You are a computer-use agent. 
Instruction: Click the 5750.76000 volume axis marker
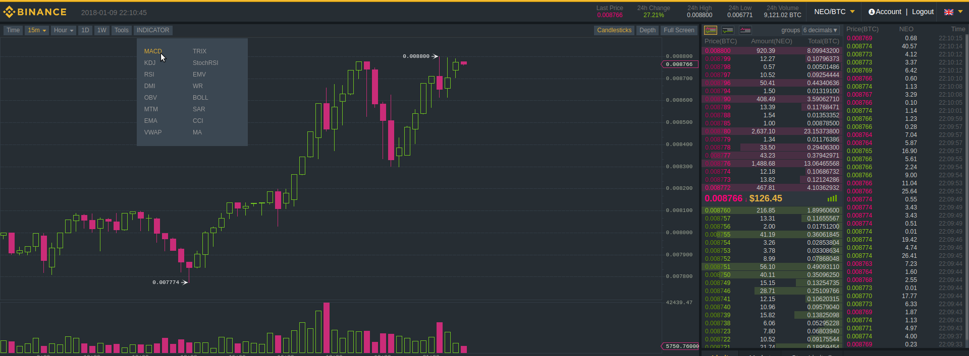680,346
